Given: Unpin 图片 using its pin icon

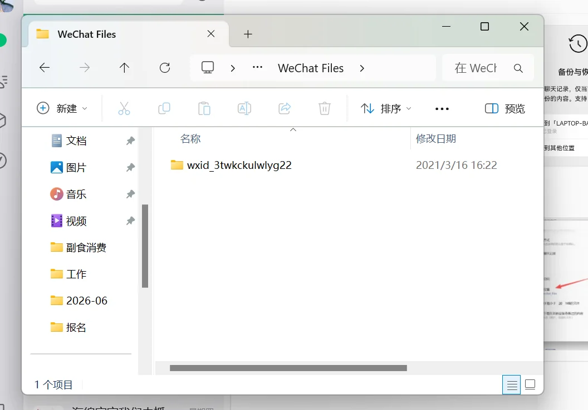Looking at the screenshot, I should (x=130, y=168).
